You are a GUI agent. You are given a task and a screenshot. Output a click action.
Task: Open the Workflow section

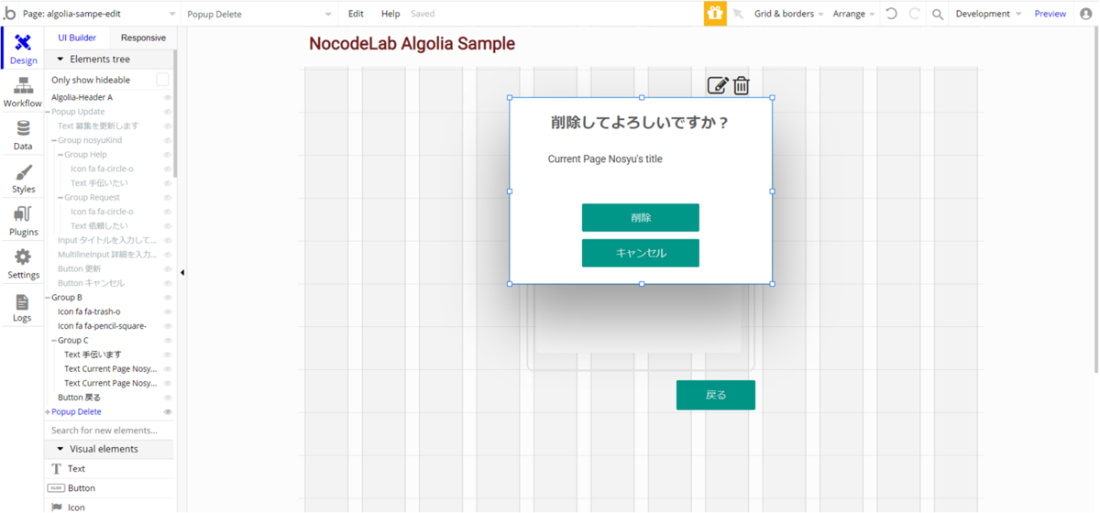pos(23,92)
